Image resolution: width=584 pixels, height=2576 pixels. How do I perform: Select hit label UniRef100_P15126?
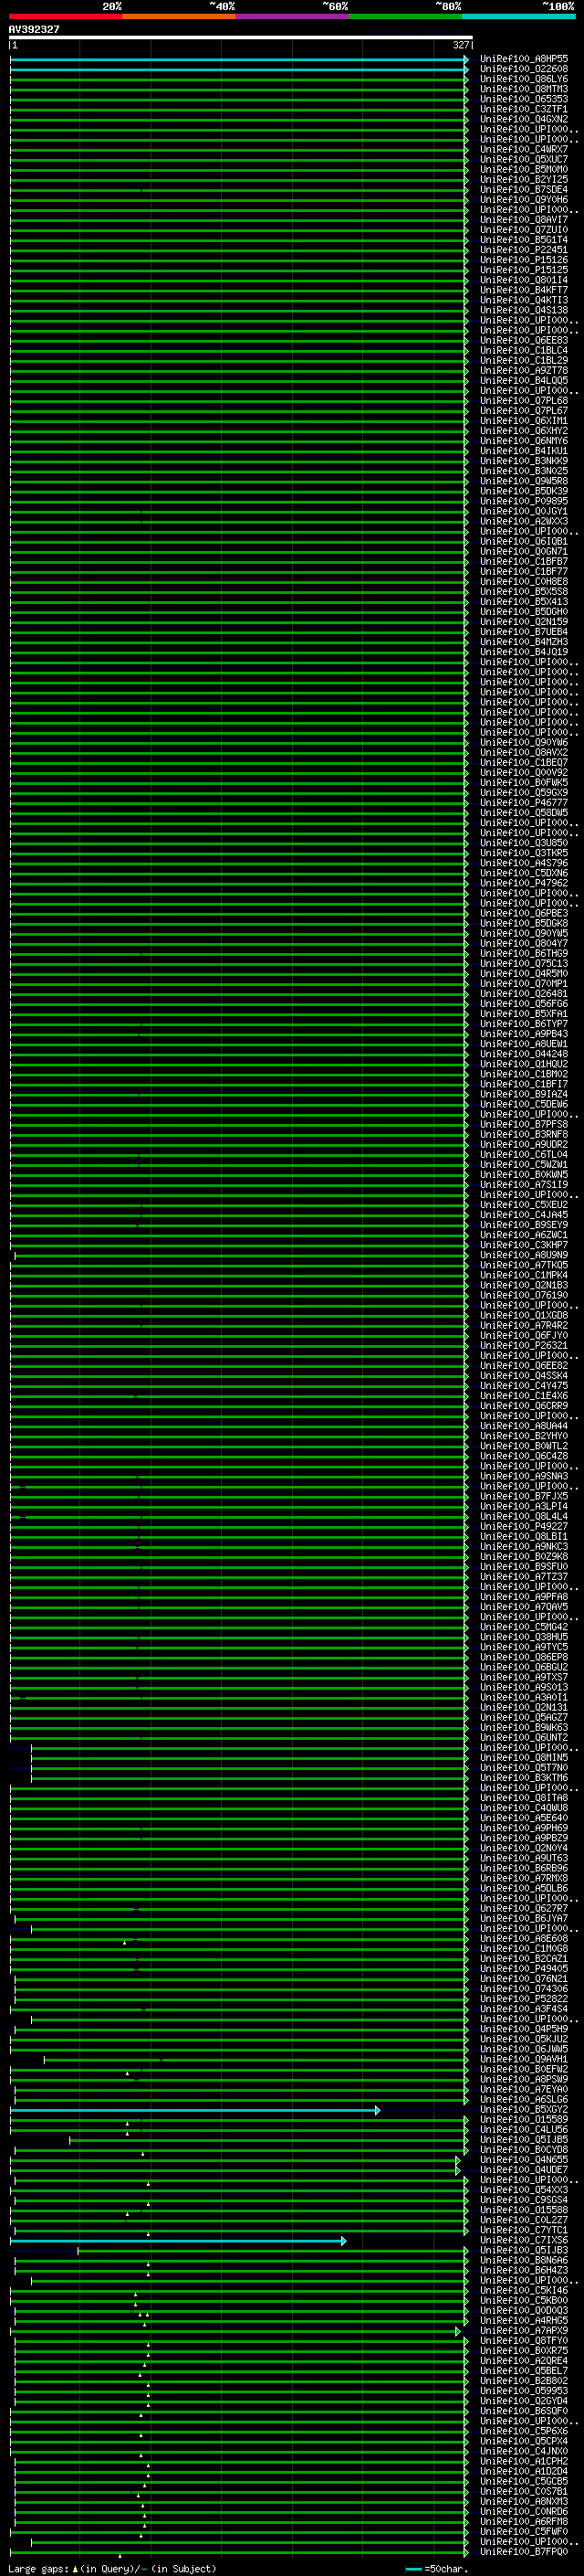(524, 260)
